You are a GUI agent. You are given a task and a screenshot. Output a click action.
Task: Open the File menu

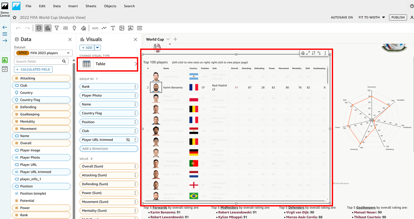[x=29, y=6]
